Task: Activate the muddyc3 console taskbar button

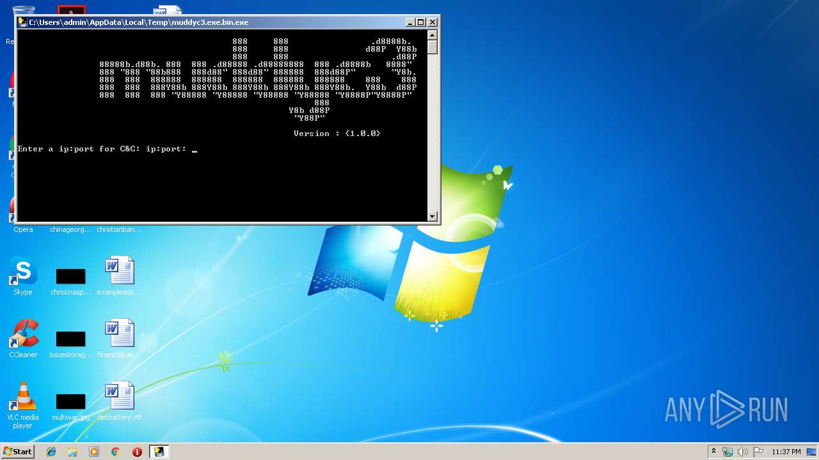Action: click(159, 452)
